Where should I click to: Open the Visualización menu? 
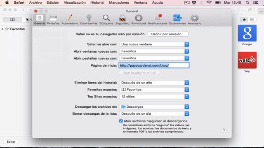pyautogui.click(x=75, y=2)
